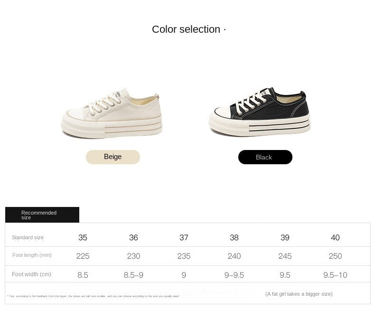Viewport: 375px width, 328px height.
Task: Choose standard size 39
Action: point(285,237)
